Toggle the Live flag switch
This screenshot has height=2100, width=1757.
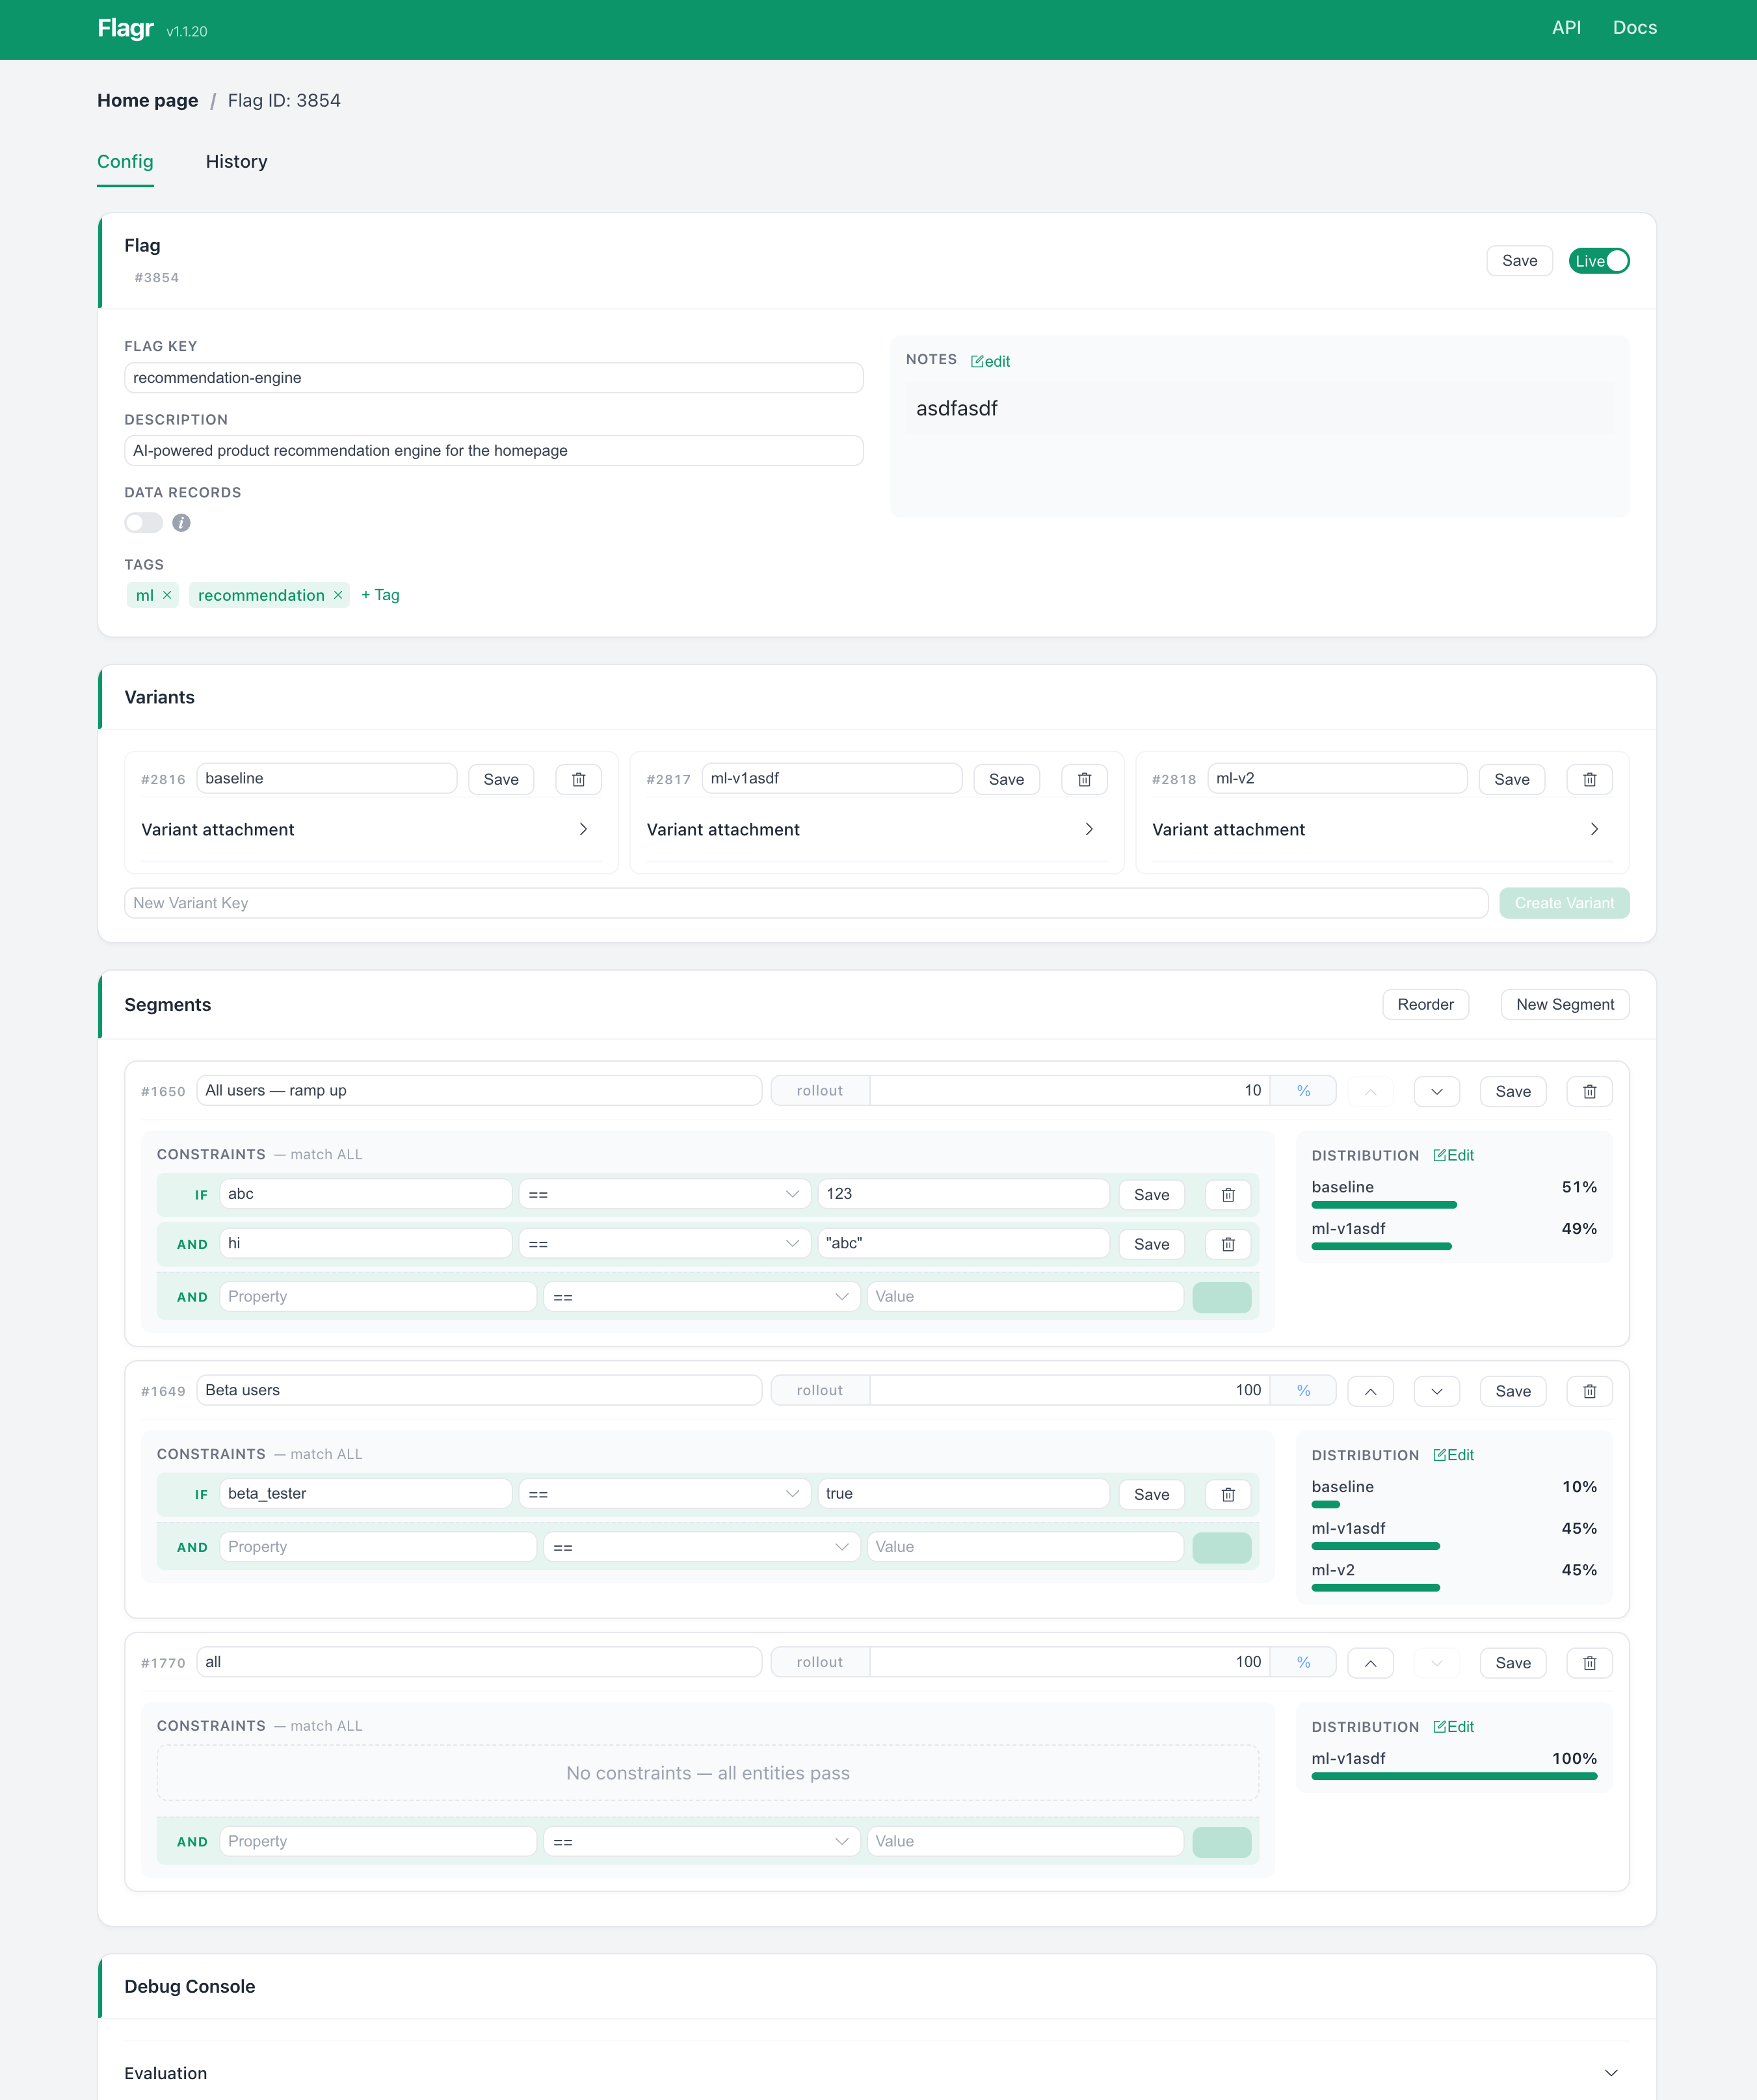tap(1598, 261)
